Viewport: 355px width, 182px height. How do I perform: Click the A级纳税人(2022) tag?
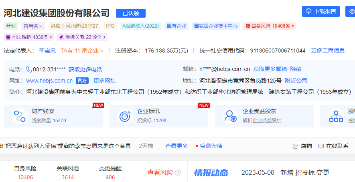pos(141,26)
